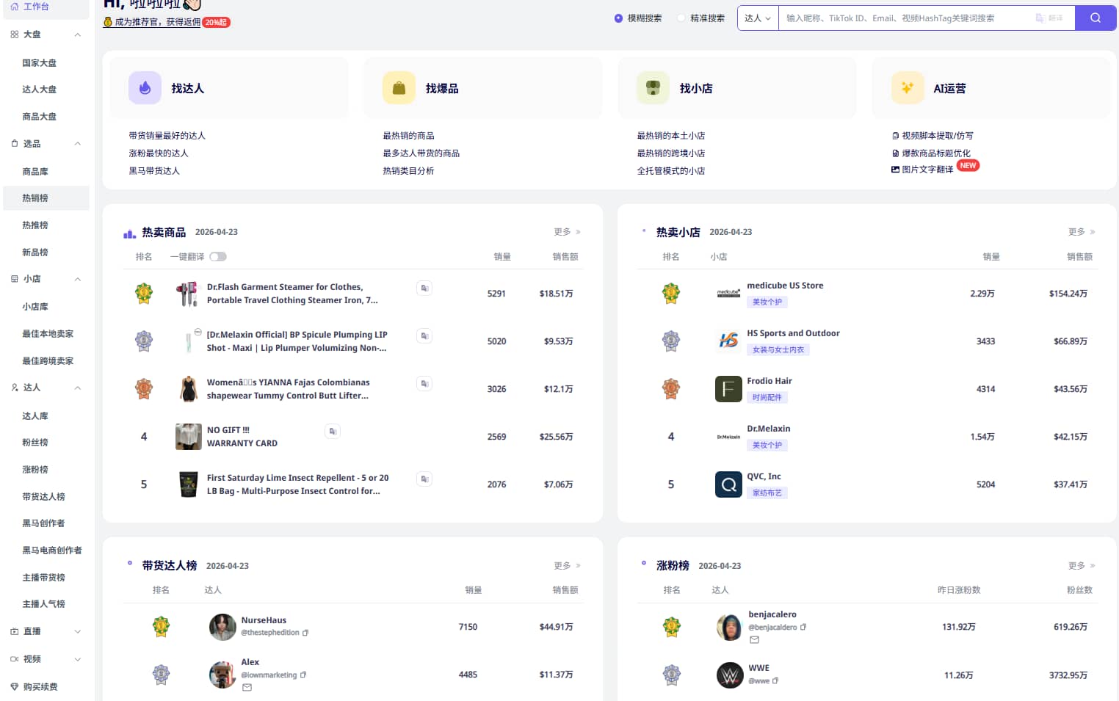
Task: Open the 达人 search type dropdown
Action: click(x=757, y=18)
